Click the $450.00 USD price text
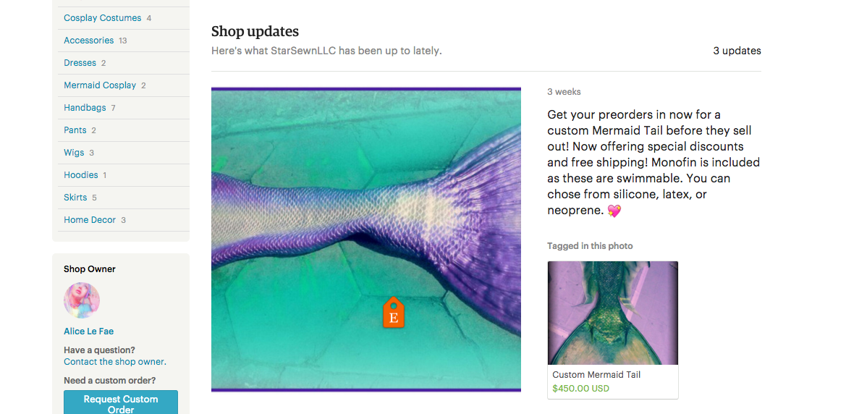 click(581, 388)
